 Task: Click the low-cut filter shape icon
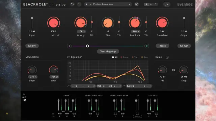tap(69, 86)
